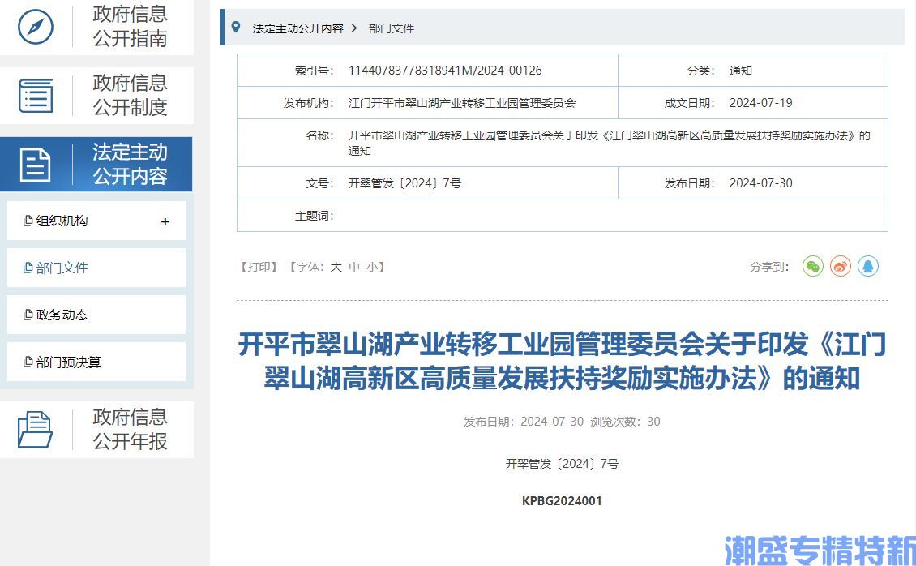Viewport: 916px width, 566px height.
Task: Share to WeChat via green icon
Action: (812, 266)
